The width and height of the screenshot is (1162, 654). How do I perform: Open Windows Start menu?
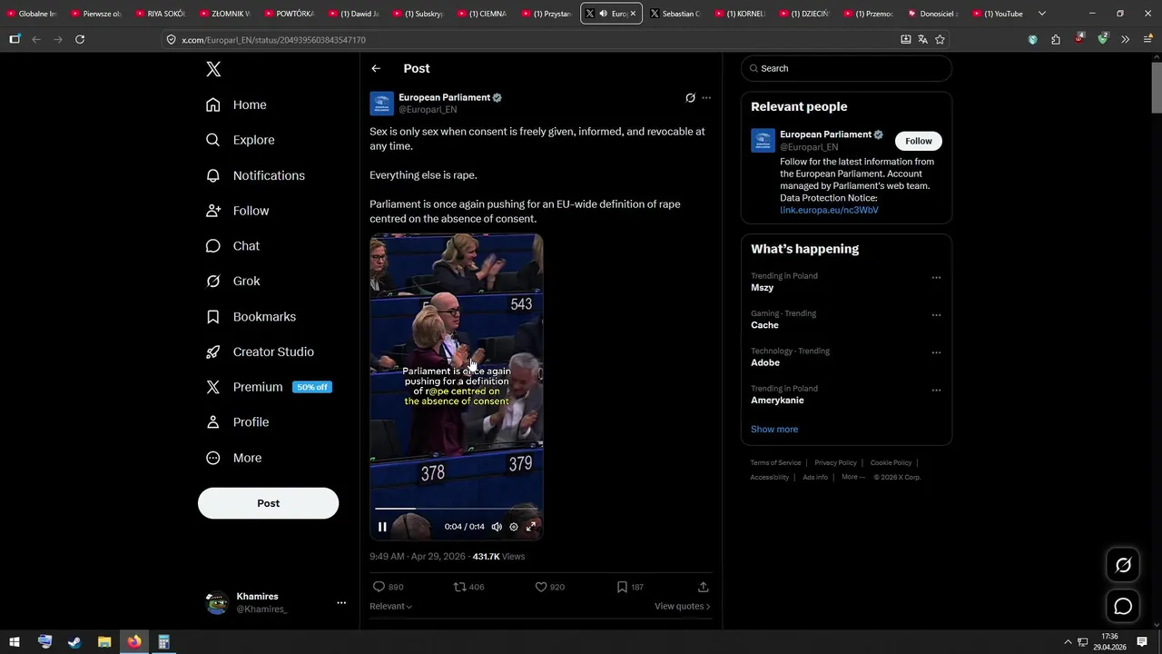(x=15, y=642)
